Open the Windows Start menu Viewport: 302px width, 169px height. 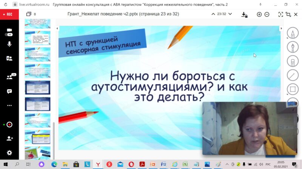click(x=6, y=164)
